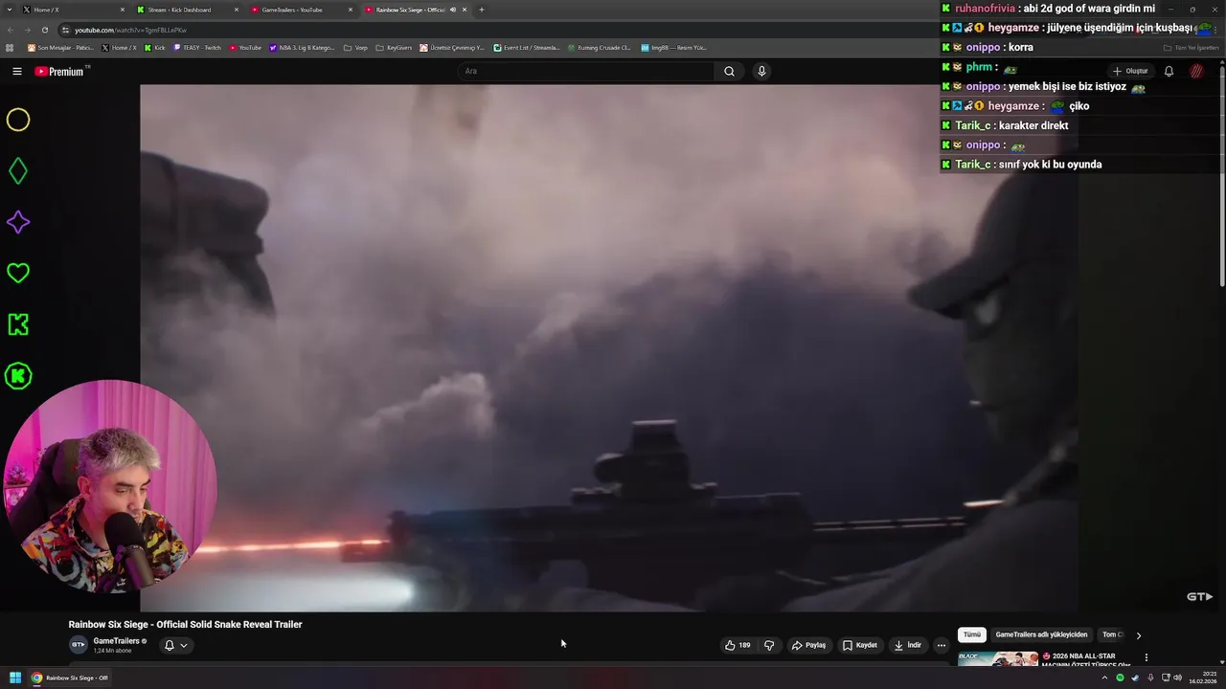
Task: Click the purple four-point star overlay icon
Action: pyautogui.click(x=18, y=222)
